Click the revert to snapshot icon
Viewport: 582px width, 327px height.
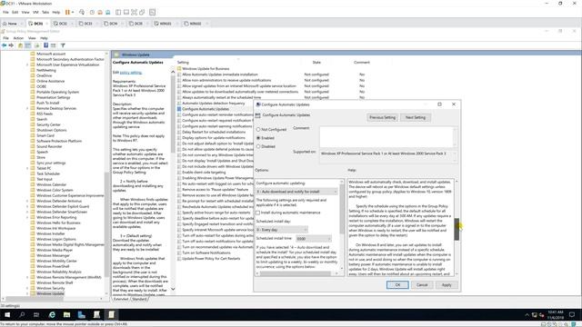click(x=100, y=12)
